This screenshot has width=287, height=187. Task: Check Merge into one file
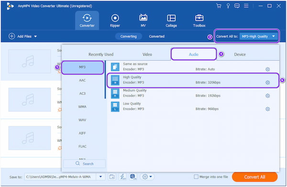(196, 177)
